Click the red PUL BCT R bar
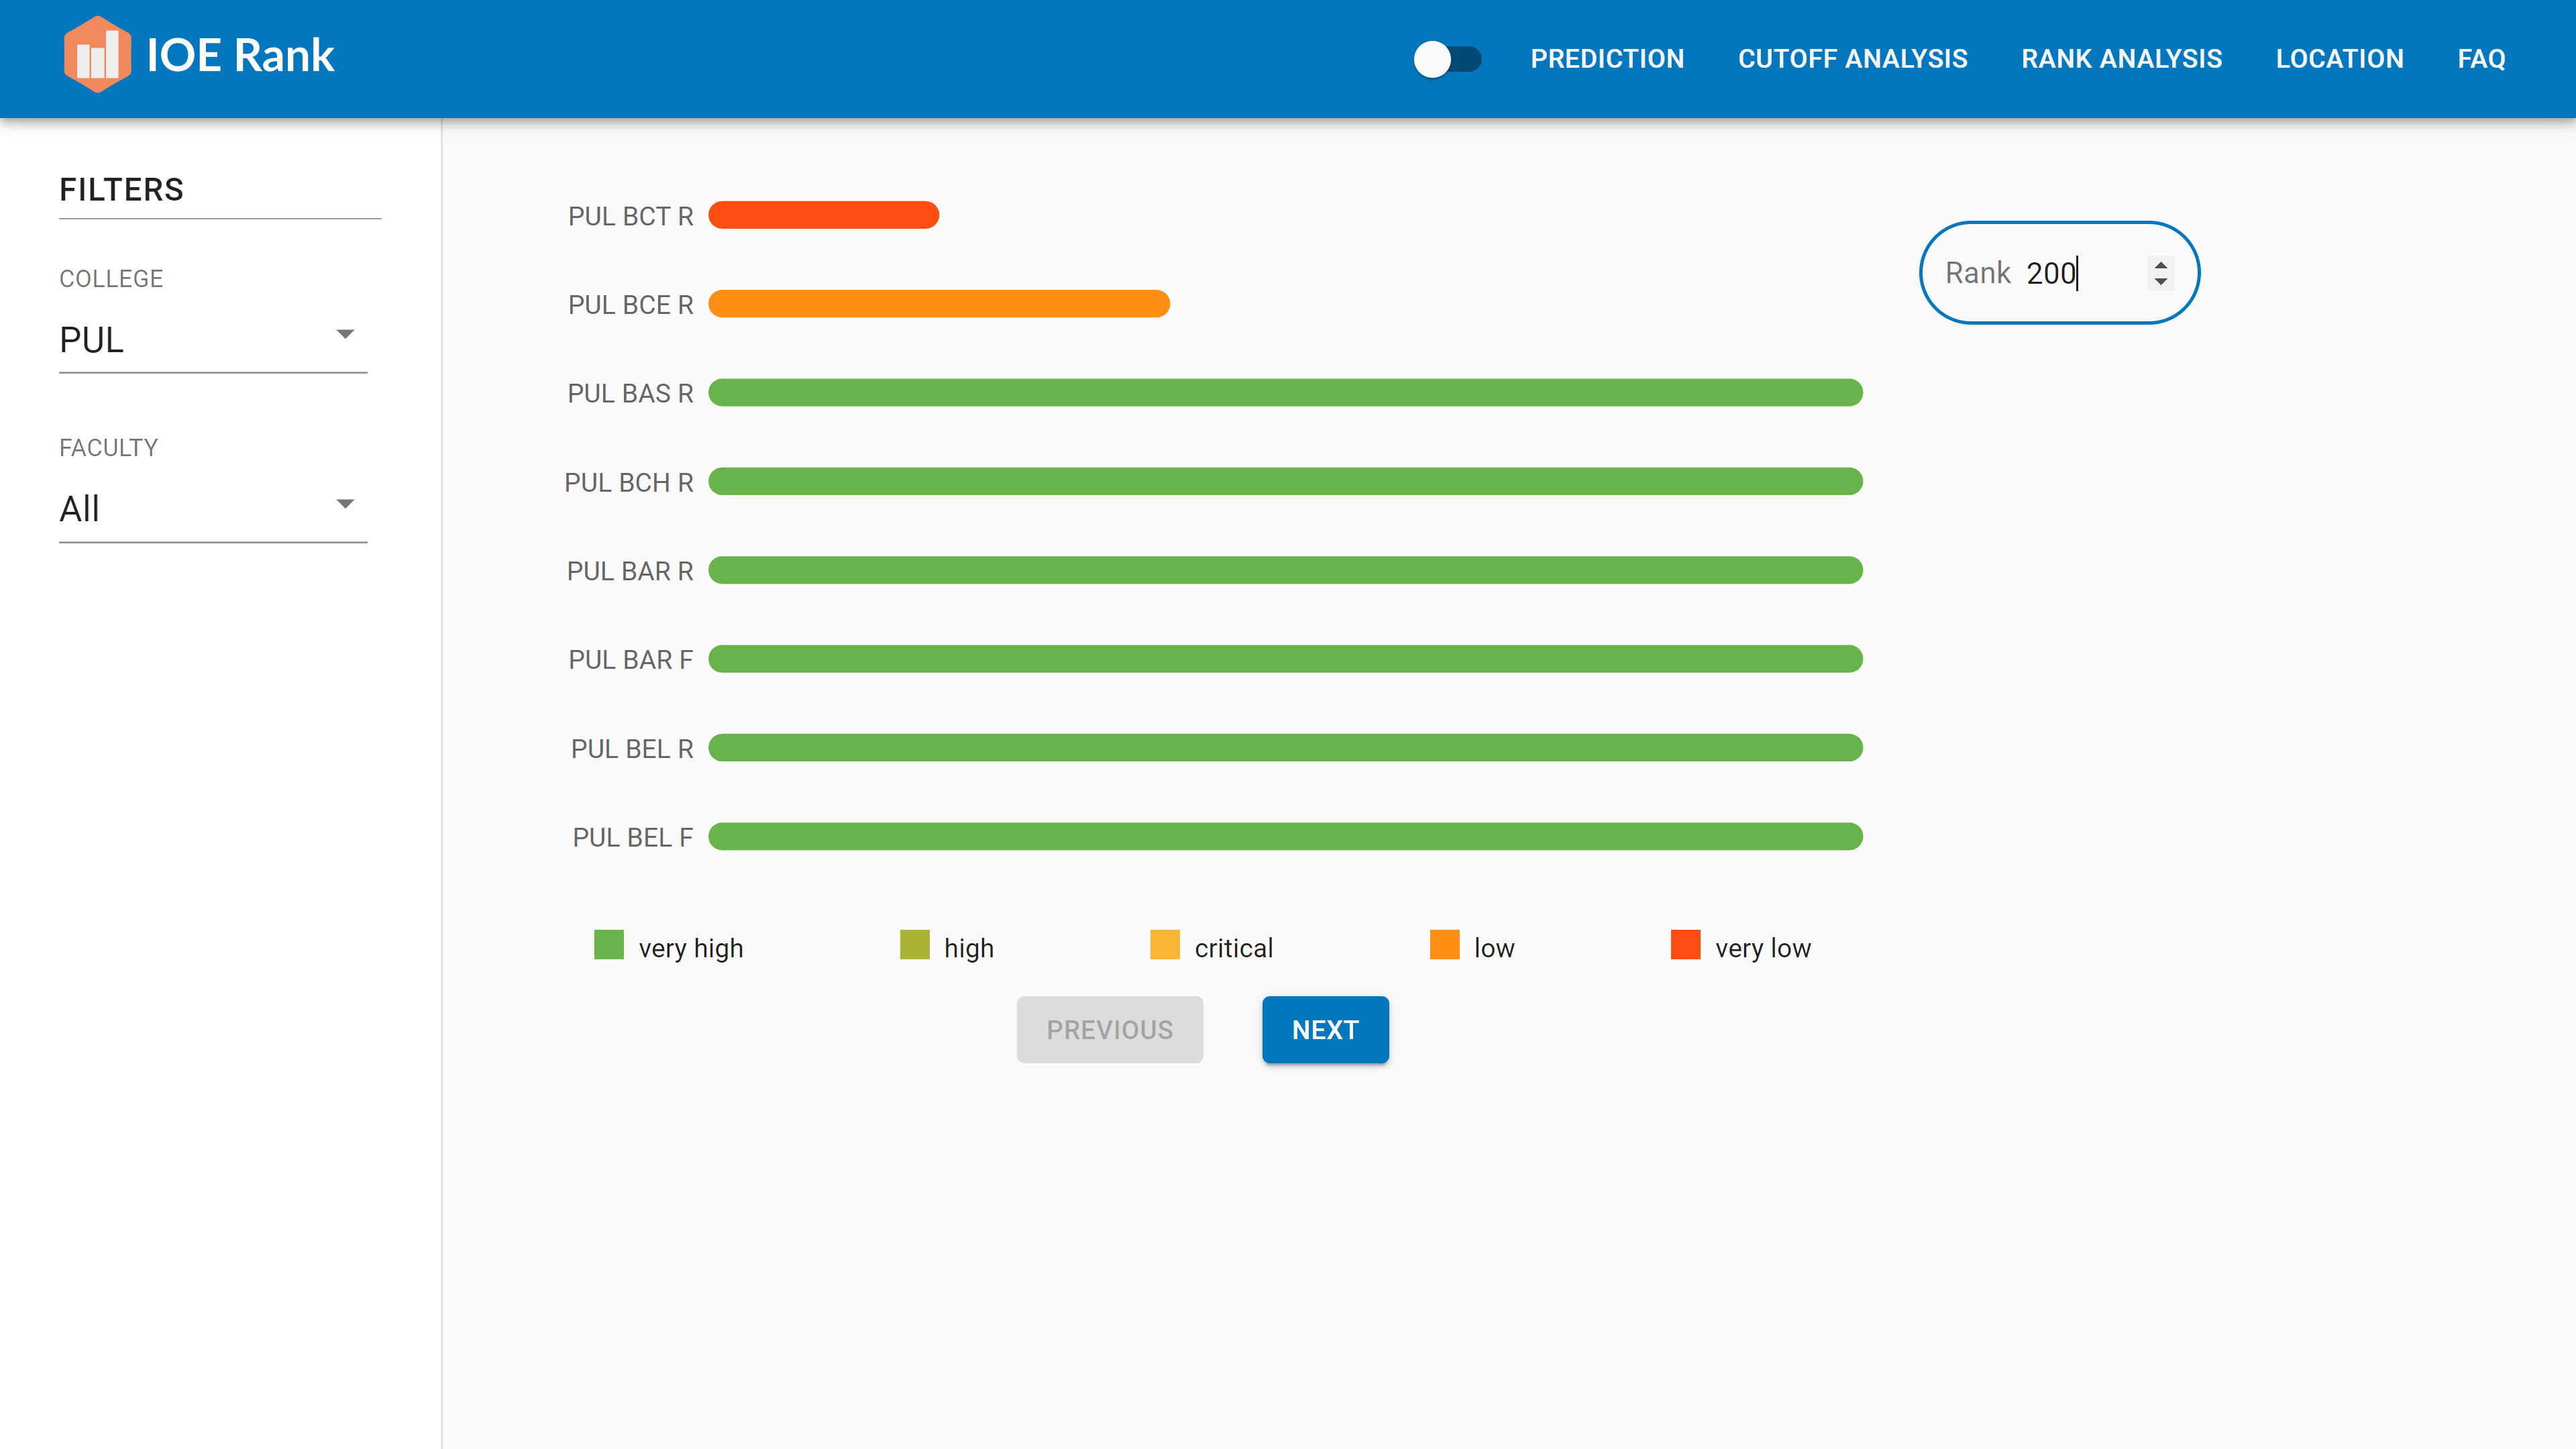 click(823, 215)
